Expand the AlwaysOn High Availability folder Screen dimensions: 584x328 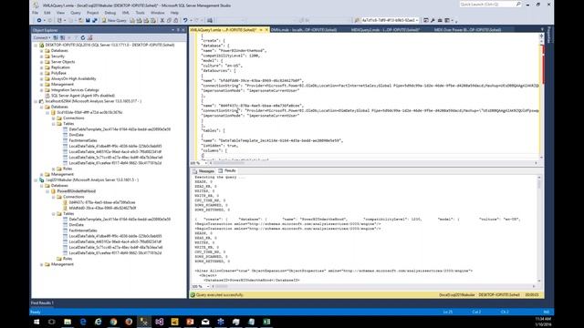coord(42,78)
